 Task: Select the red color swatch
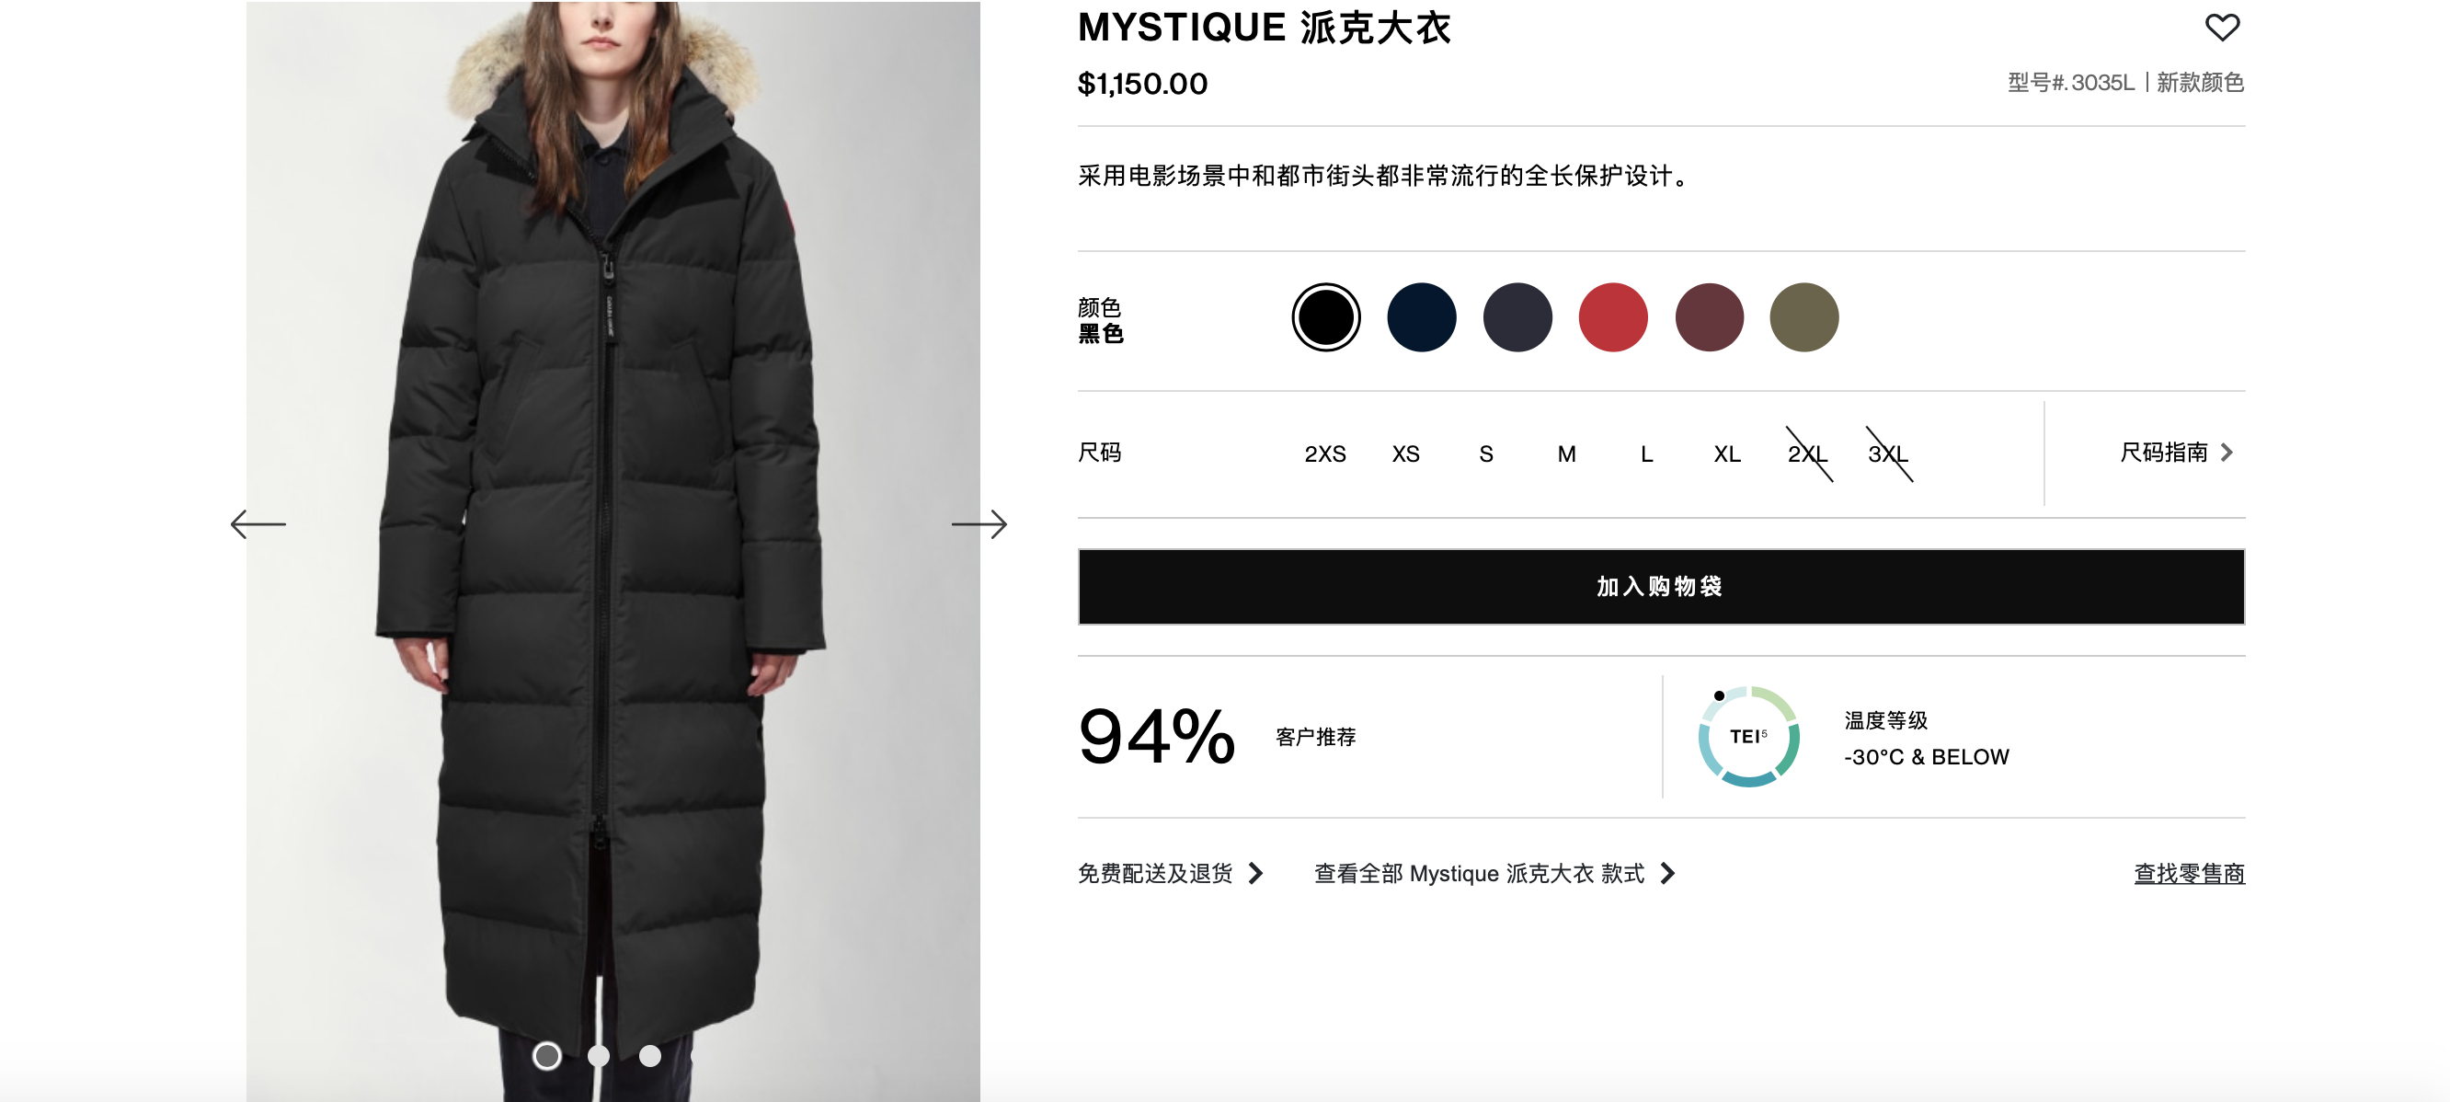1612,317
